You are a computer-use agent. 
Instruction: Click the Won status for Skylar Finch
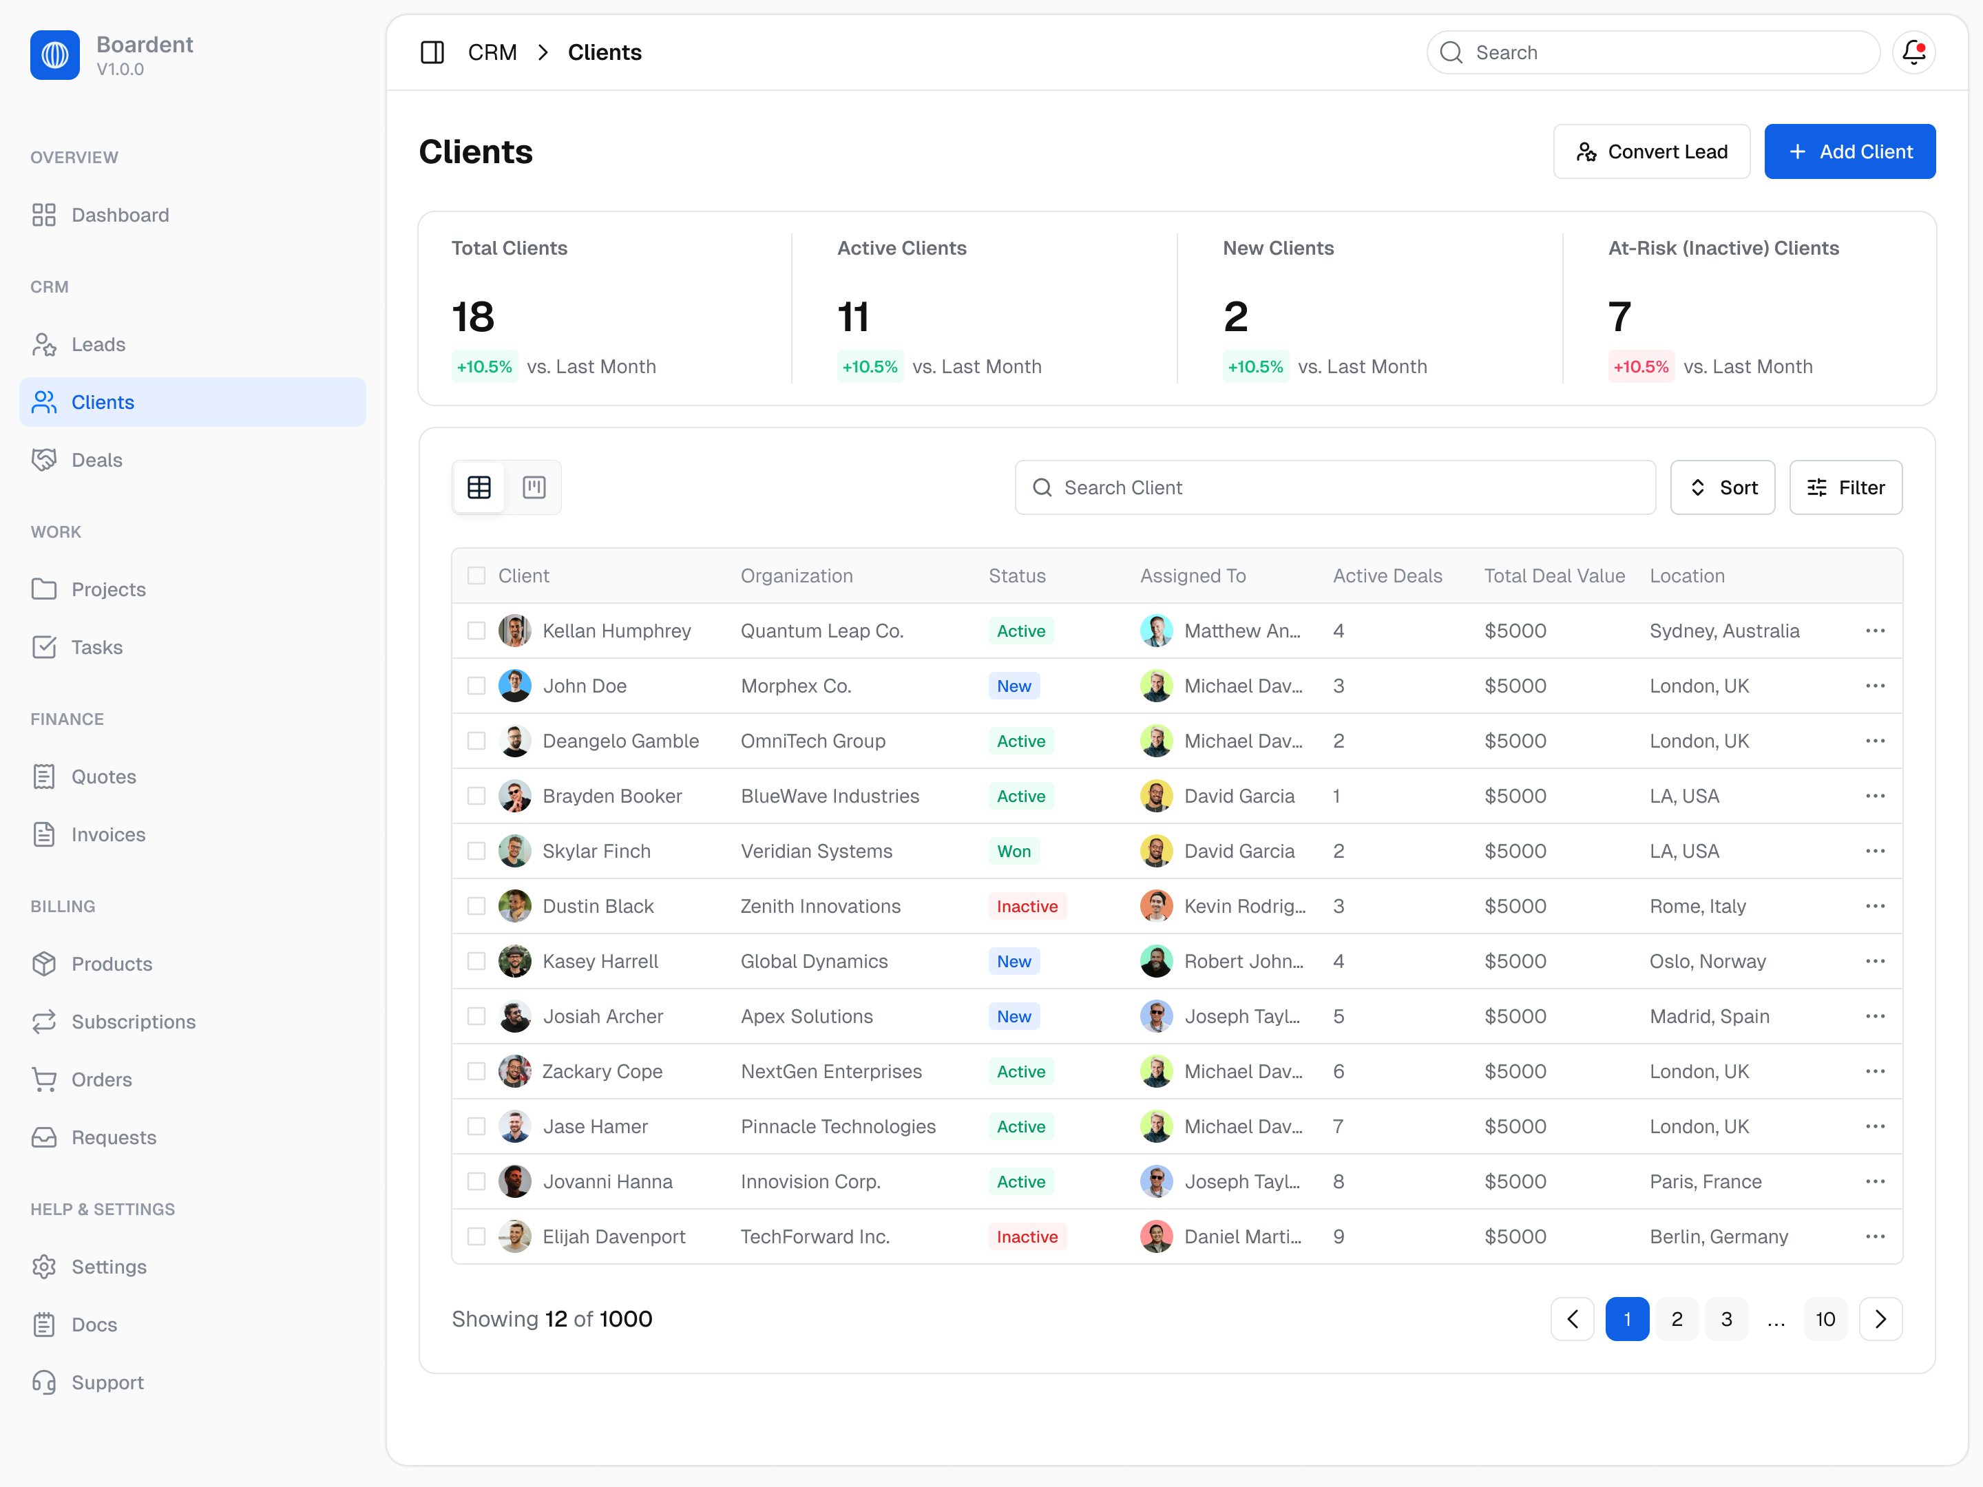[1014, 852]
